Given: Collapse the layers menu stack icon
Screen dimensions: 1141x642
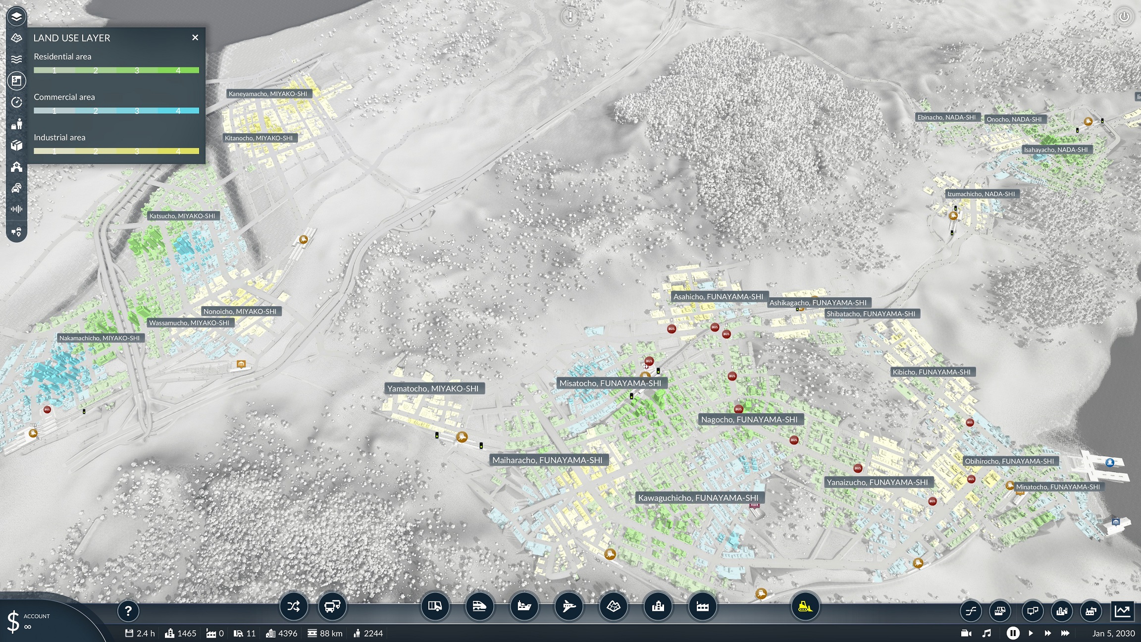Looking at the screenshot, I should click(x=16, y=16).
